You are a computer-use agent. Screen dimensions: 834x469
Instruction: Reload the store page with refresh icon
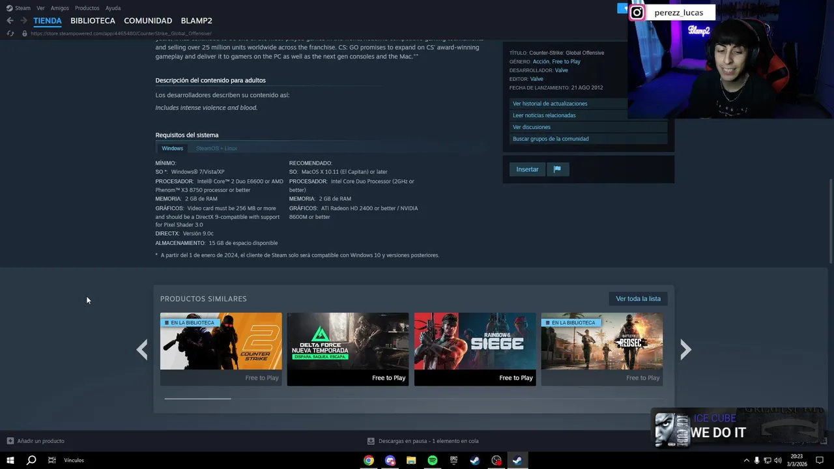click(x=10, y=33)
